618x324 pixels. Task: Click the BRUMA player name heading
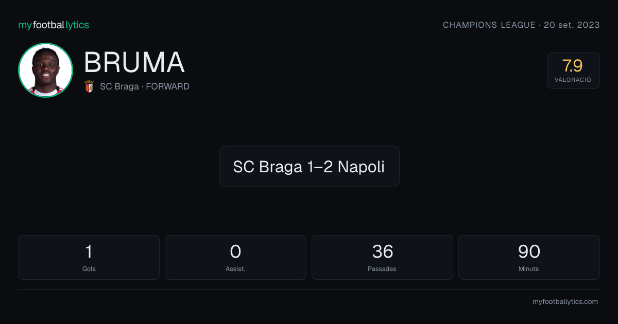point(134,63)
